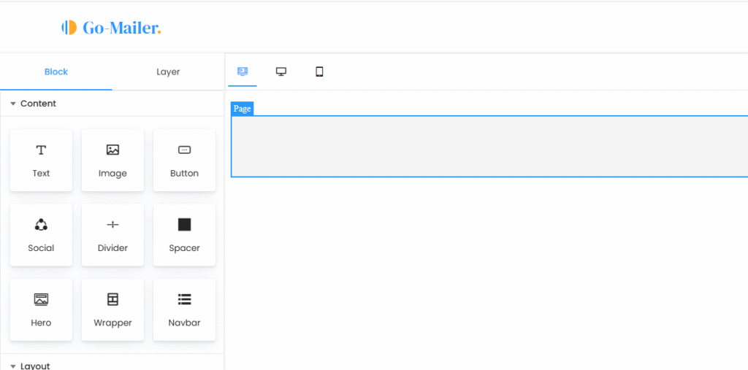Pick the Button content block
The image size is (748, 370).
(x=184, y=161)
